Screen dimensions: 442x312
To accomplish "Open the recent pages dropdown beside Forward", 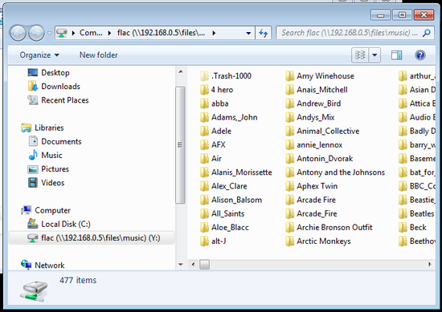I will click(49, 33).
